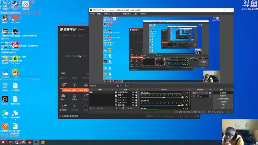This screenshot has height=145, width=258.
Task: Open 设置 settings button in Controls
Action: point(223,104)
